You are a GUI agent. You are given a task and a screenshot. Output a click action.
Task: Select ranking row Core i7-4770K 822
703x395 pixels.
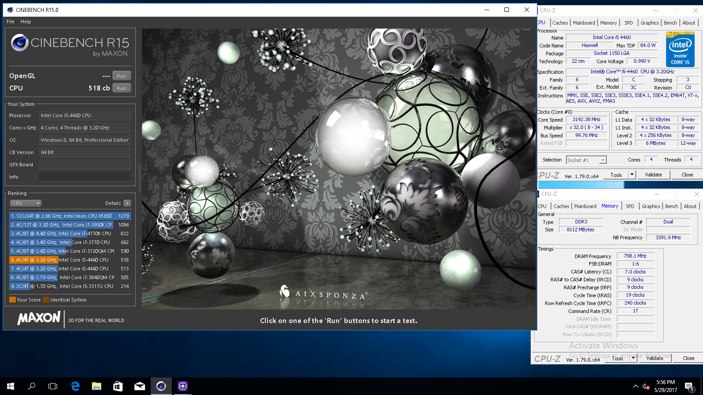pyautogui.click(x=70, y=233)
